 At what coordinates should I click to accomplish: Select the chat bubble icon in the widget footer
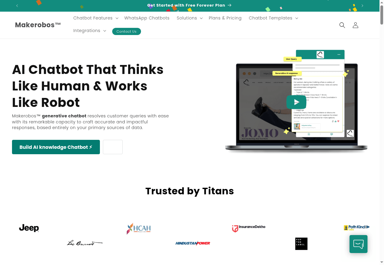point(332,134)
